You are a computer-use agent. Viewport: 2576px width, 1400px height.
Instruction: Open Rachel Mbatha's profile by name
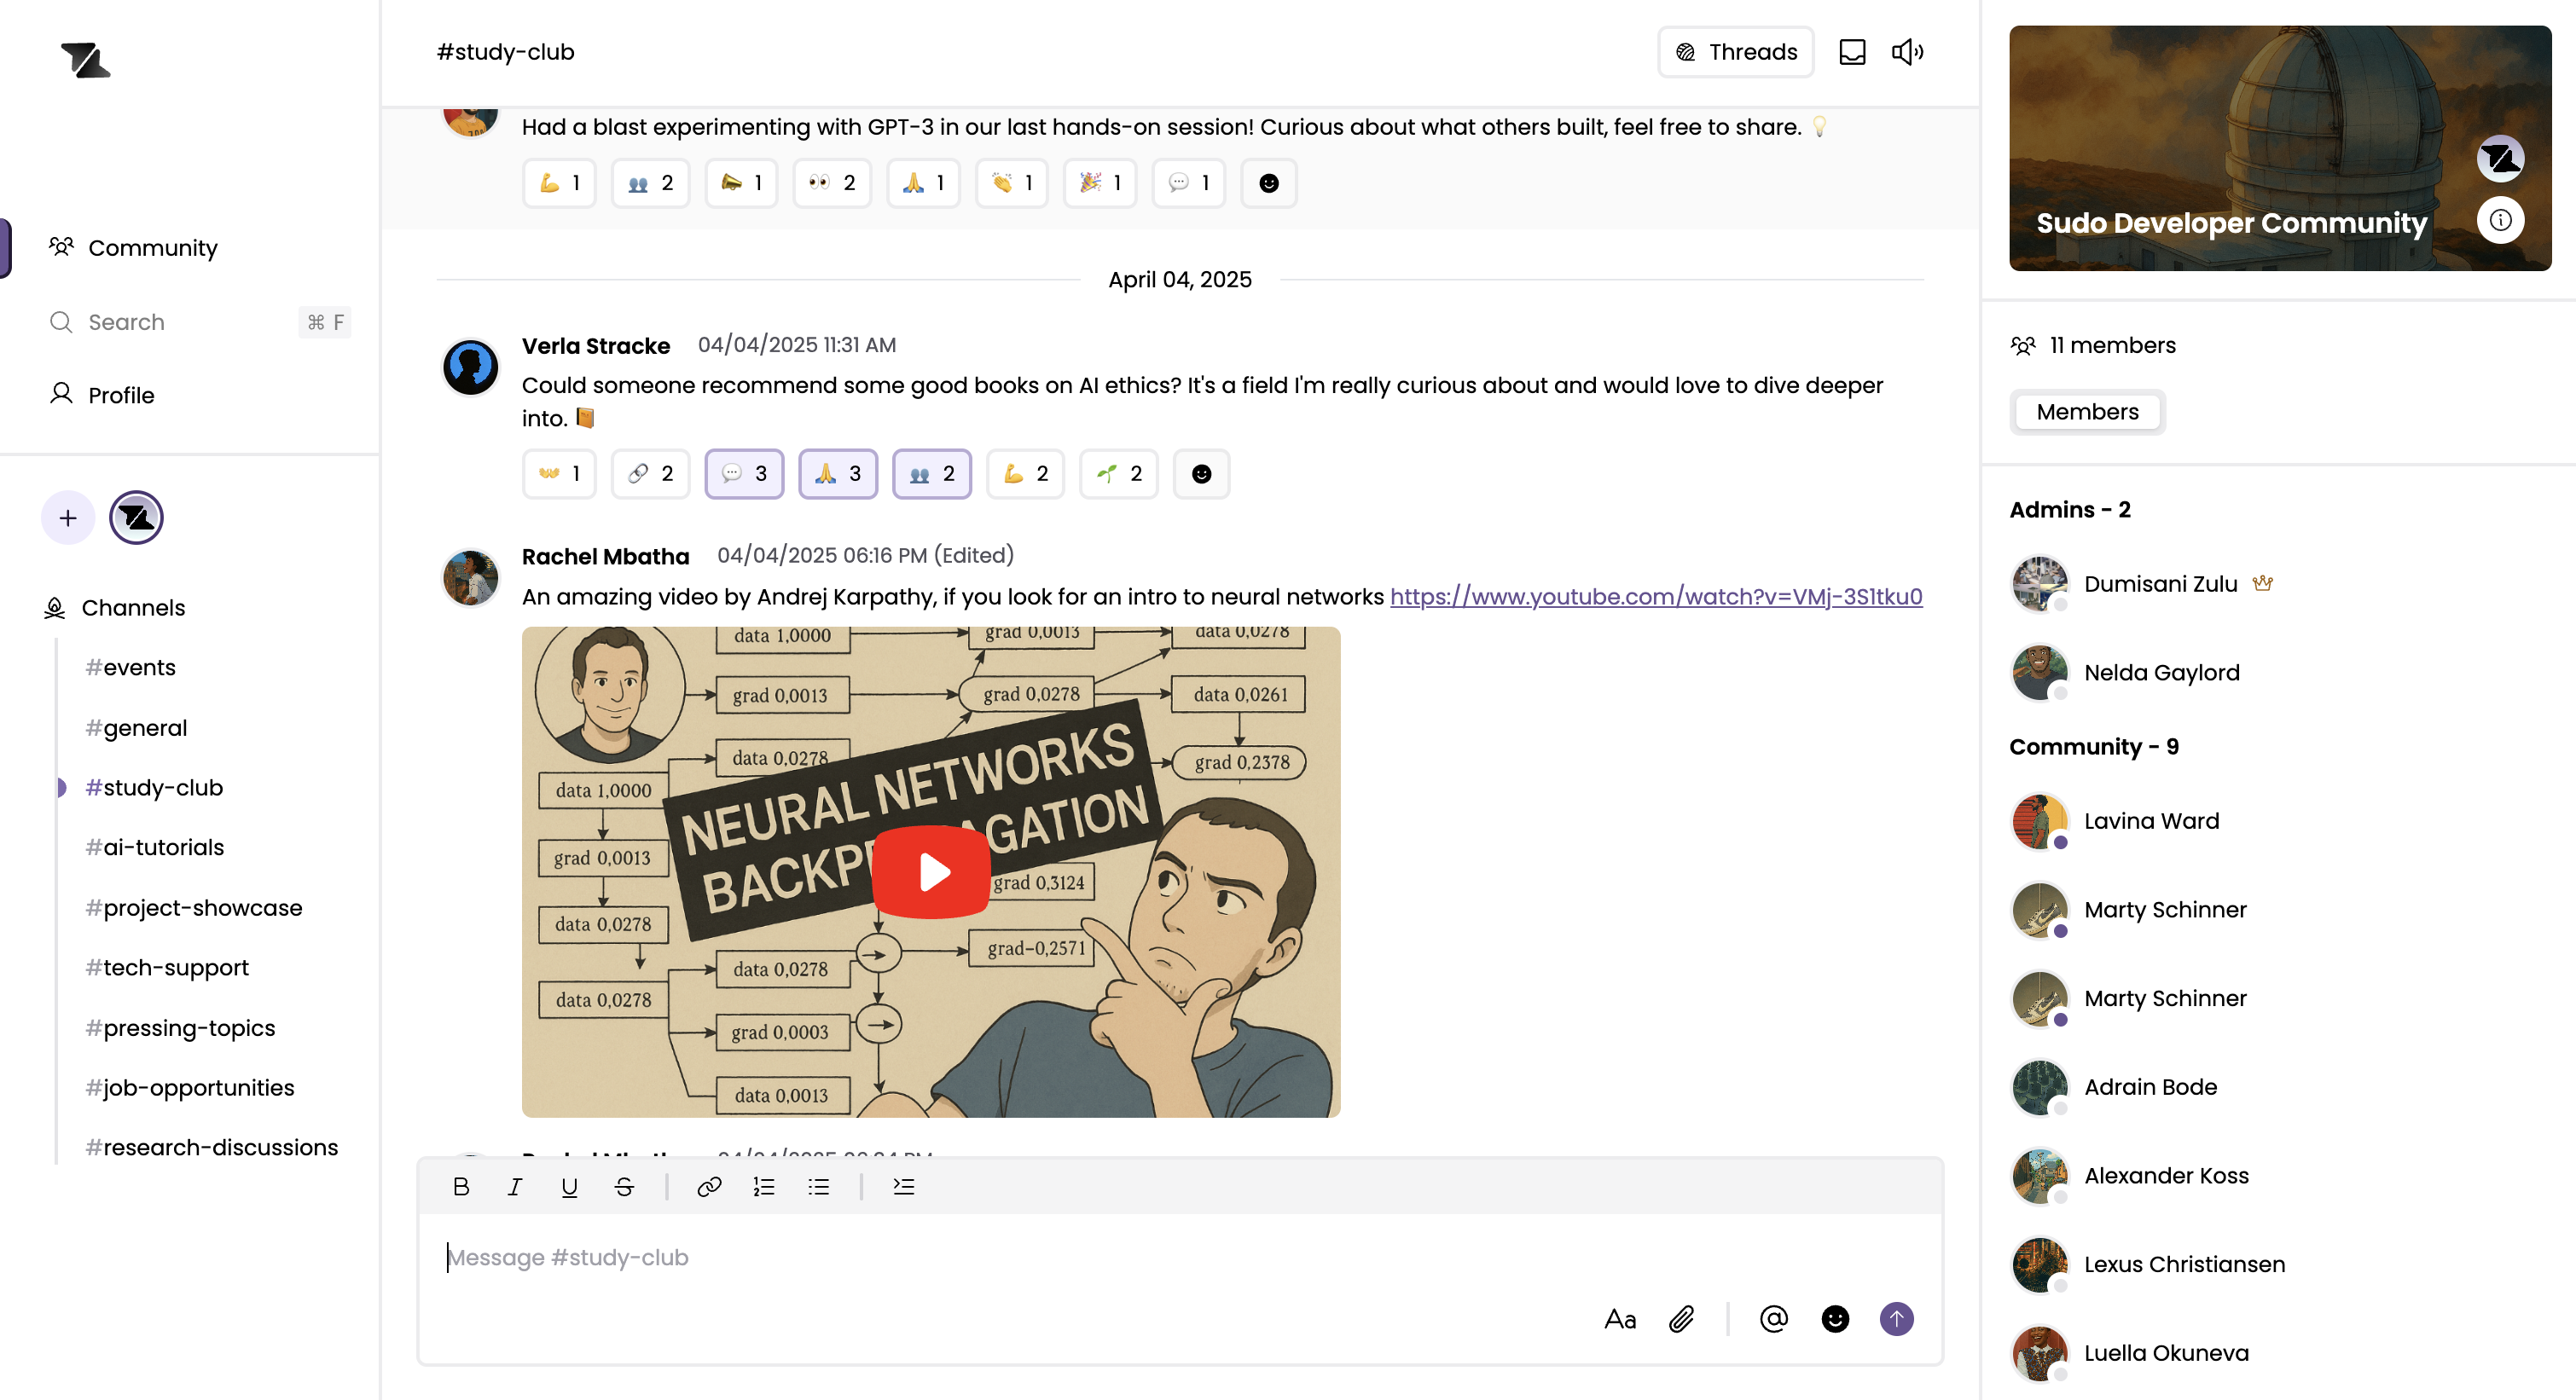pos(606,557)
